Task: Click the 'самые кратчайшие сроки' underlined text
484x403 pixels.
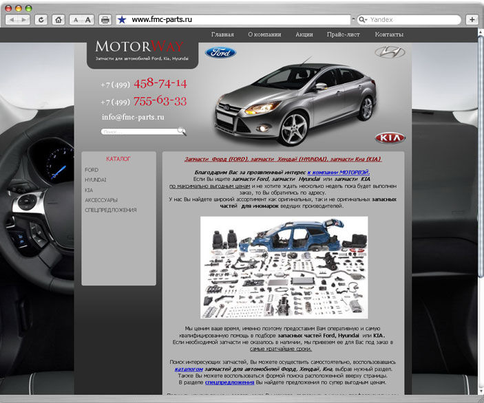Action: point(281,349)
